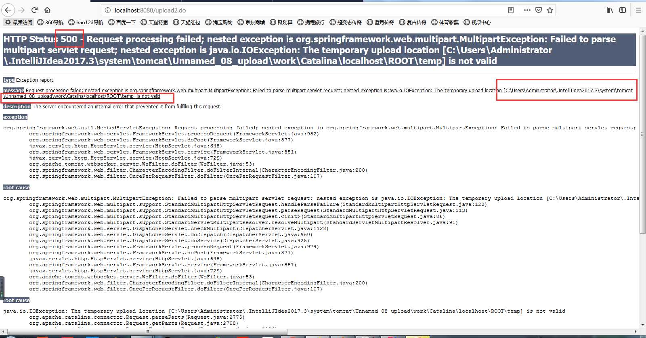Click the horizontal scrollbar left arrow
The image size is (646, 338).
point(3,332)
